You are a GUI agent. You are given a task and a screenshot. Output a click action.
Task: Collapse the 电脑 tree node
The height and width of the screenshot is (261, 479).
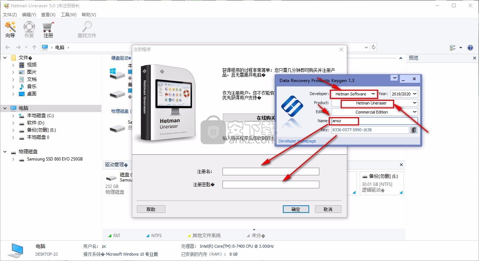(5, 108)
